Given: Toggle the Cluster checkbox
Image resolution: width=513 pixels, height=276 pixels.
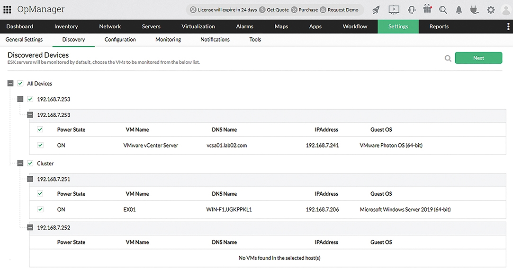Looking at the screenshot, I should 30,163.
